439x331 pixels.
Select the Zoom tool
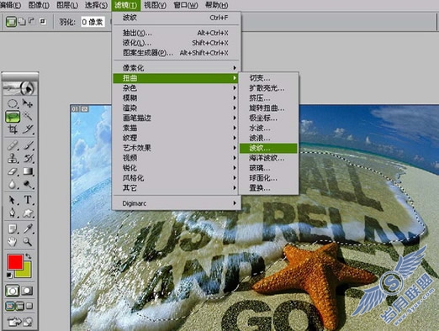coord(28,242)
